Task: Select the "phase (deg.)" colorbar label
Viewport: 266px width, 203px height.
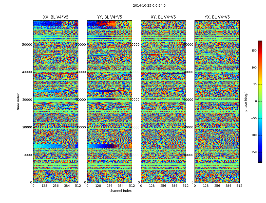Action: click(x=246, y=101)
